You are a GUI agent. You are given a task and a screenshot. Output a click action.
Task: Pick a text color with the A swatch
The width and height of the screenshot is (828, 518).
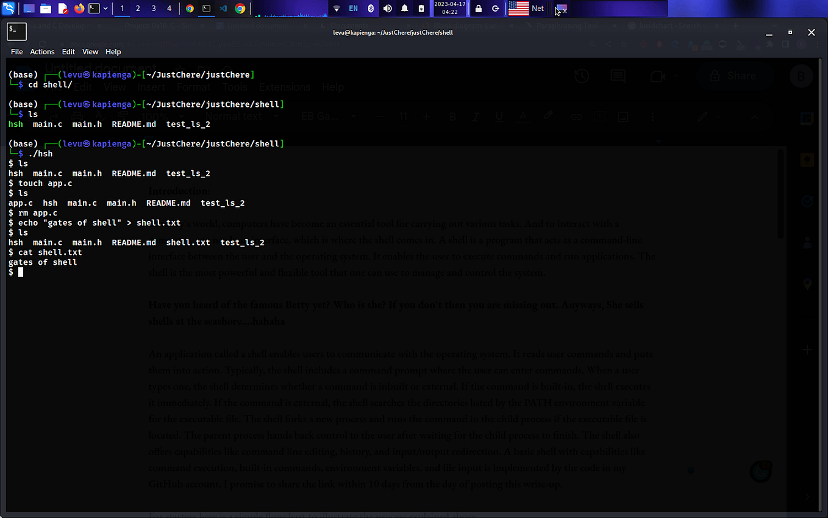[523, 116]
